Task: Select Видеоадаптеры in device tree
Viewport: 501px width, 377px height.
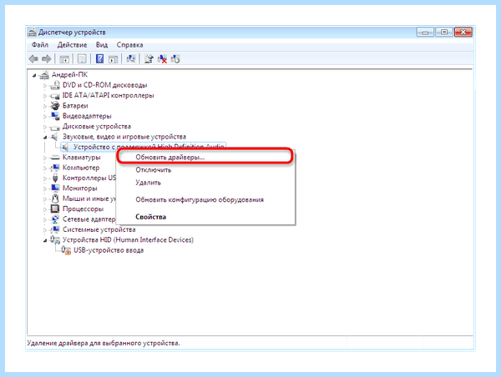Action: pyautogui.click(x=87, y=116)
